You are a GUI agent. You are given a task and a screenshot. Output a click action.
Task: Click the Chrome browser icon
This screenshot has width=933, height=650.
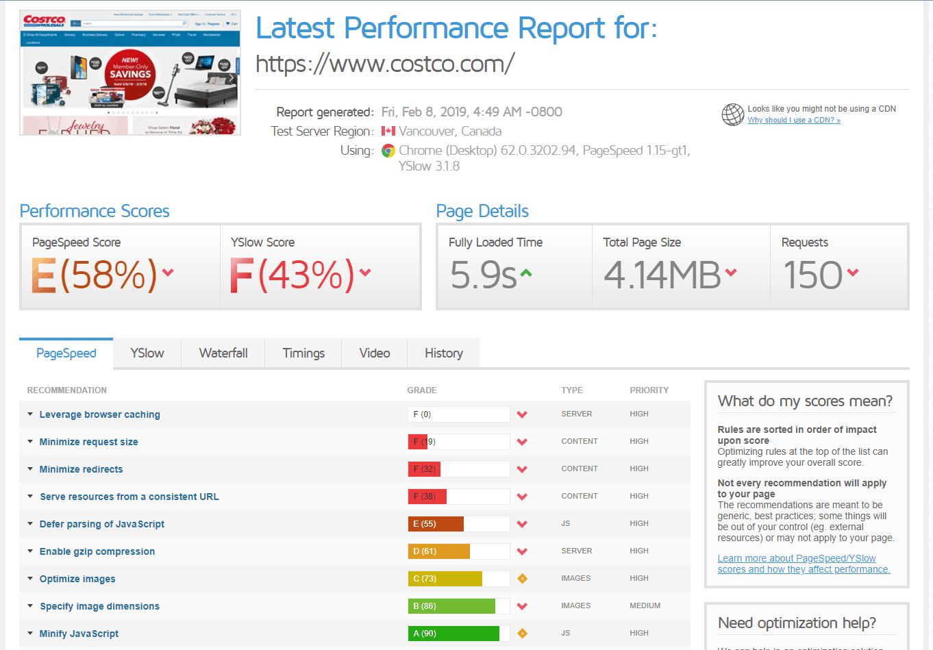[x=388, y=151]
